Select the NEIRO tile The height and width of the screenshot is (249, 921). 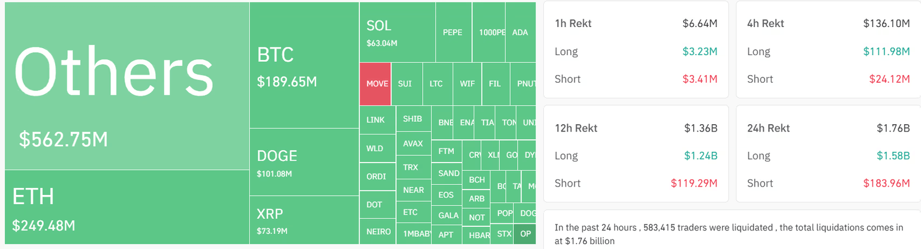click(378, 232)
